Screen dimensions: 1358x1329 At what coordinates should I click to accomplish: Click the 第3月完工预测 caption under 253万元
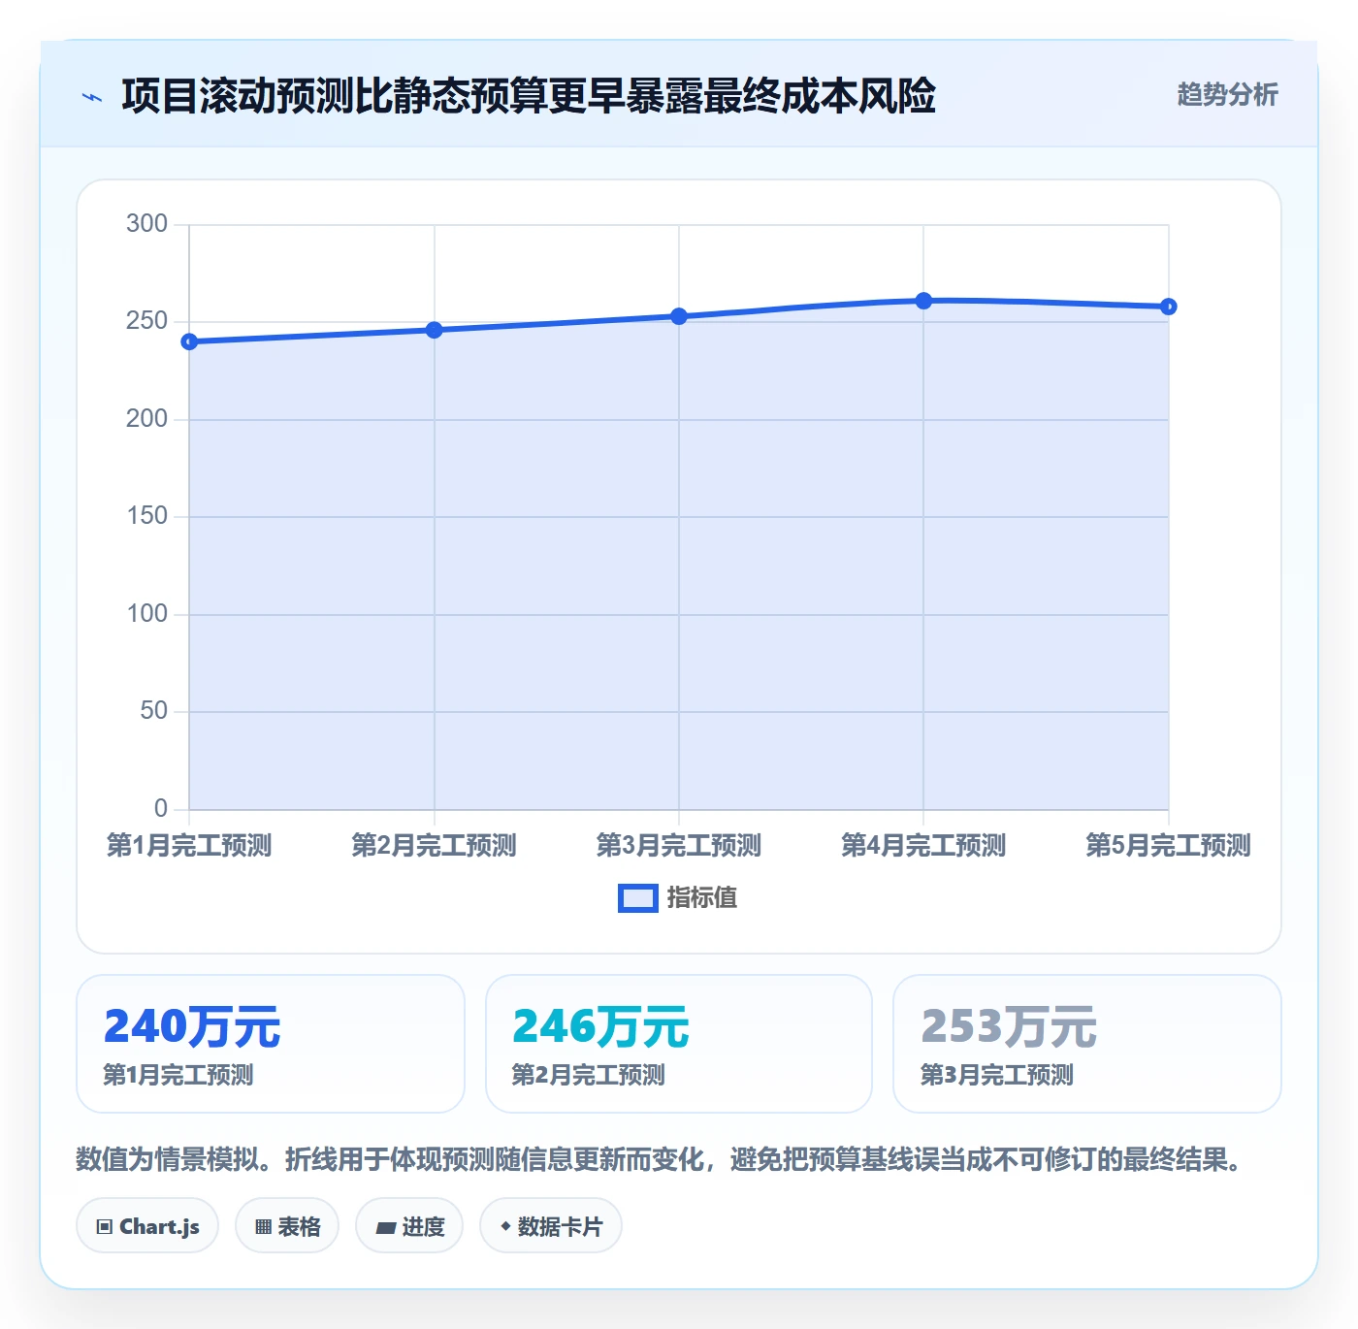996,1075
